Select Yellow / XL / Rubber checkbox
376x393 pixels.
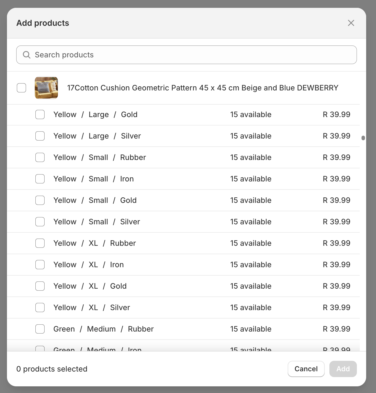point(40,243)
